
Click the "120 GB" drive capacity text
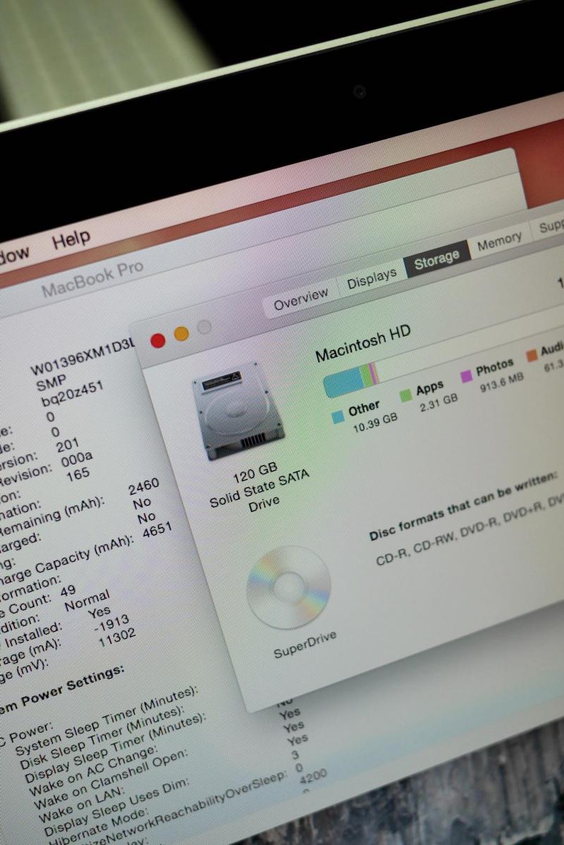255,473
